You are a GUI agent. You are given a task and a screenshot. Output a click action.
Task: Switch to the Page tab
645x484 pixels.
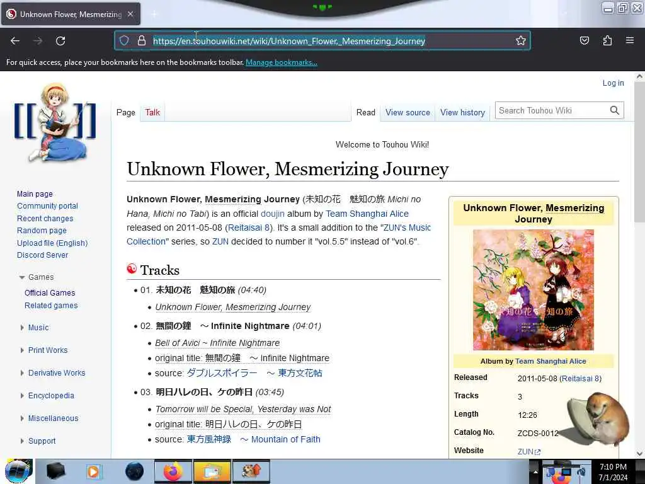[x=126, y=112]
